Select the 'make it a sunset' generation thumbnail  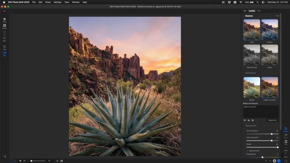click(x=270, y=87)
